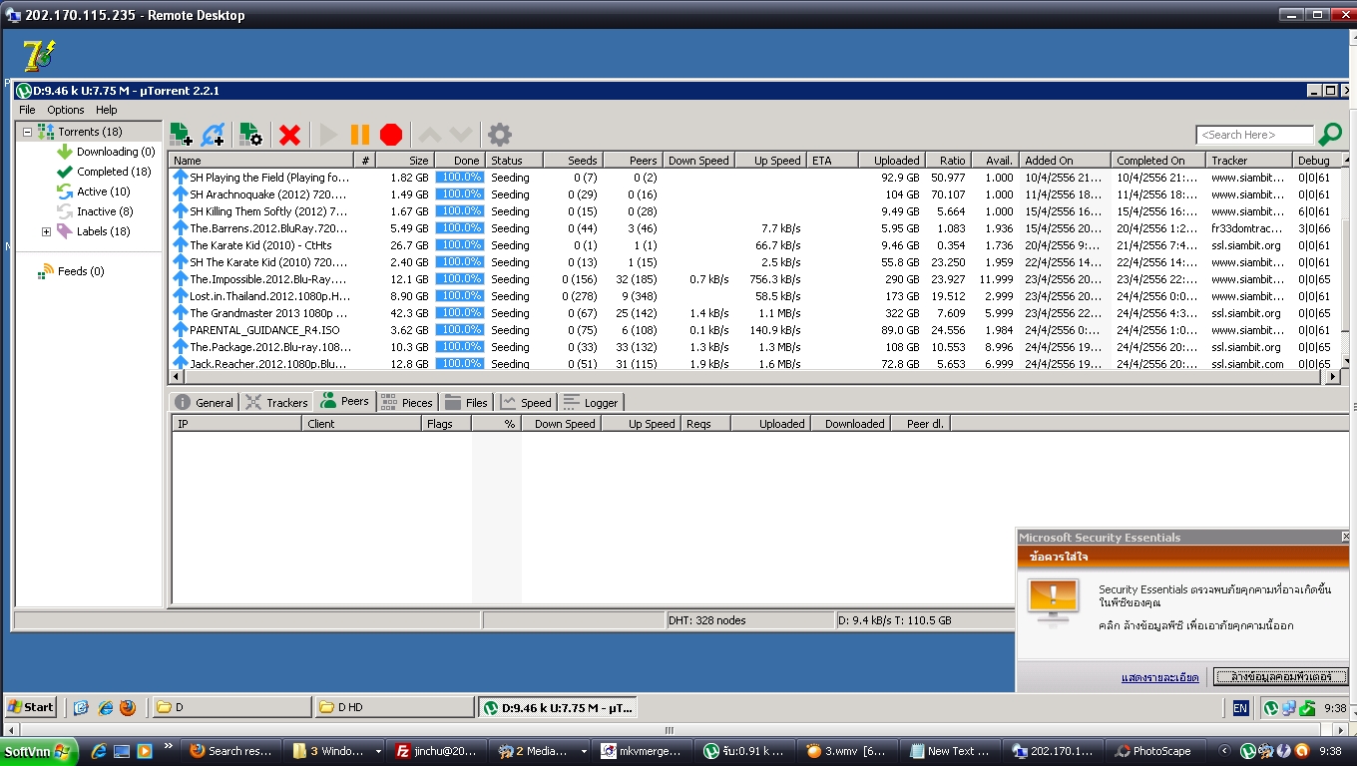This screenshot has height=766, width=1357.
Task: Open the FileZilla jinchu taskbar button
Action: coord(438,751)
